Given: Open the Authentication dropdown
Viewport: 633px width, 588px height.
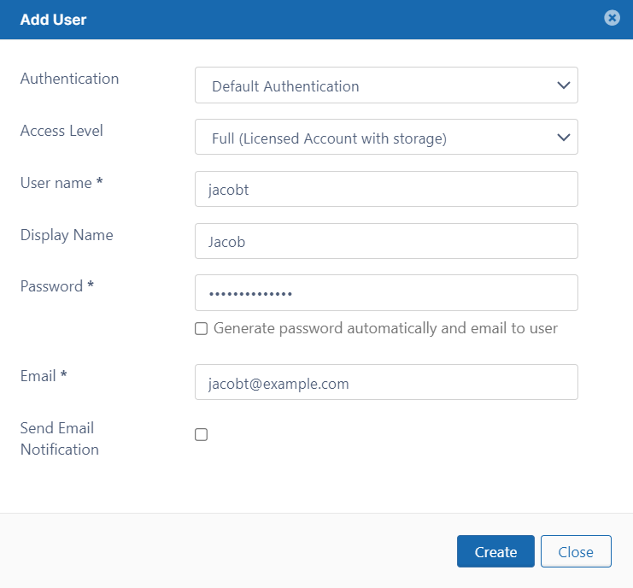Looking at the screenshot, I should [x=386, y=85].
